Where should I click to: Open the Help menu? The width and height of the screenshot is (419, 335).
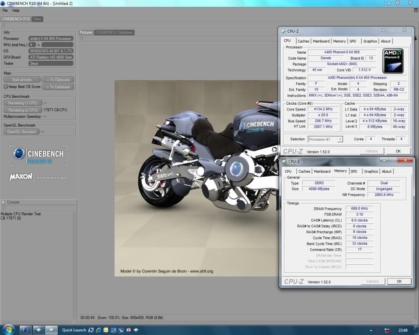(16, 10)
